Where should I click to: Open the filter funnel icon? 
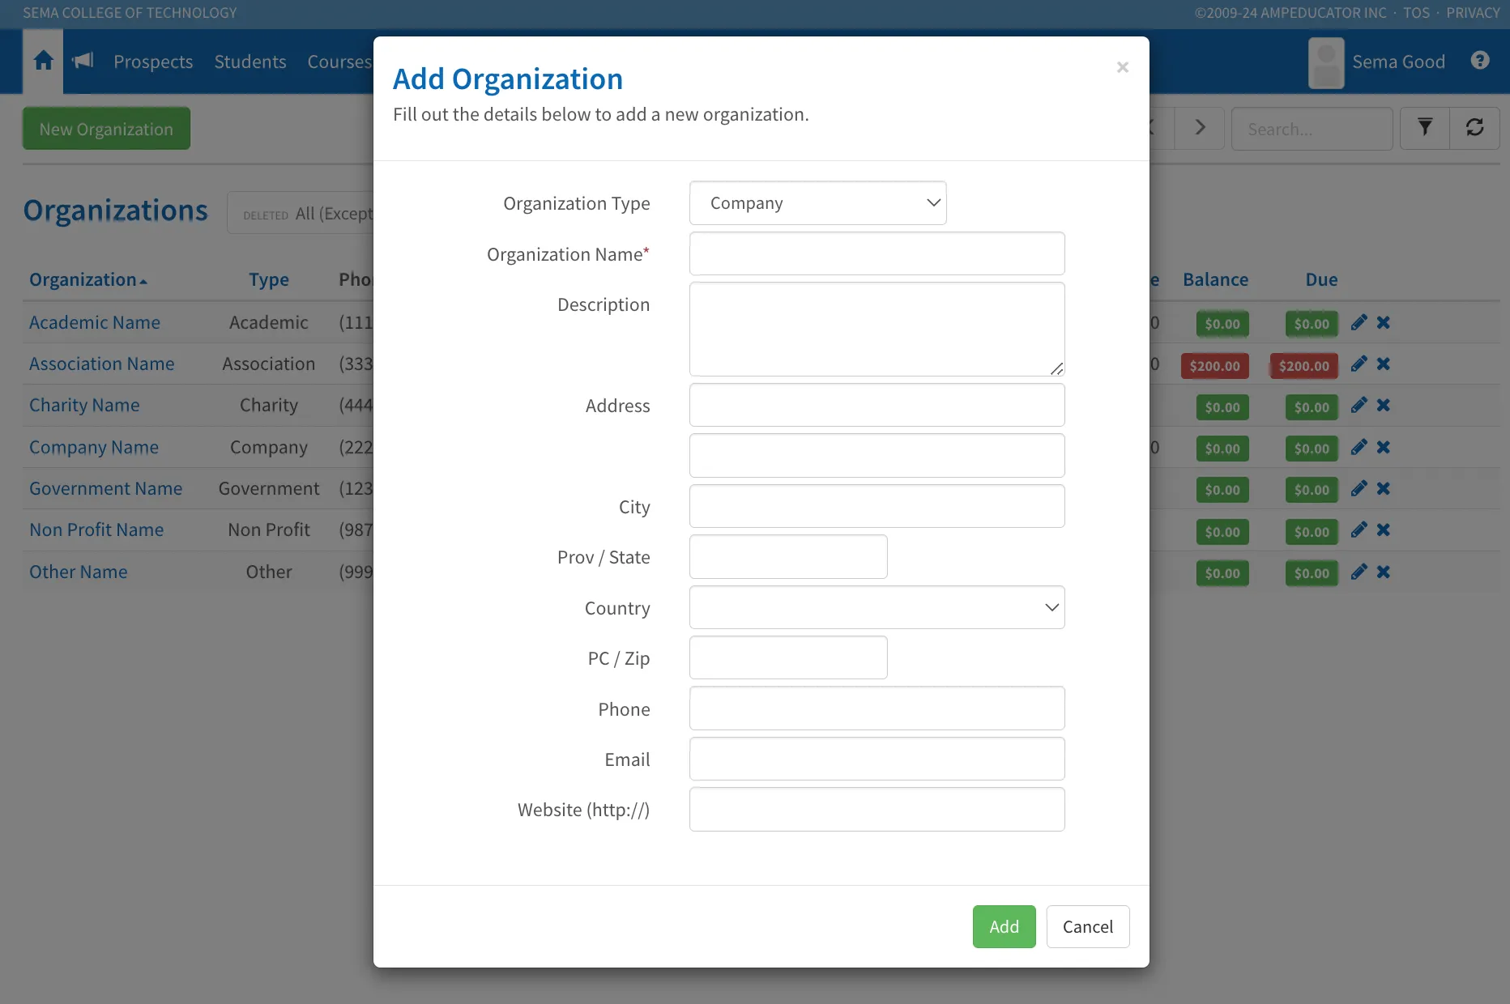coord(1425,128)
